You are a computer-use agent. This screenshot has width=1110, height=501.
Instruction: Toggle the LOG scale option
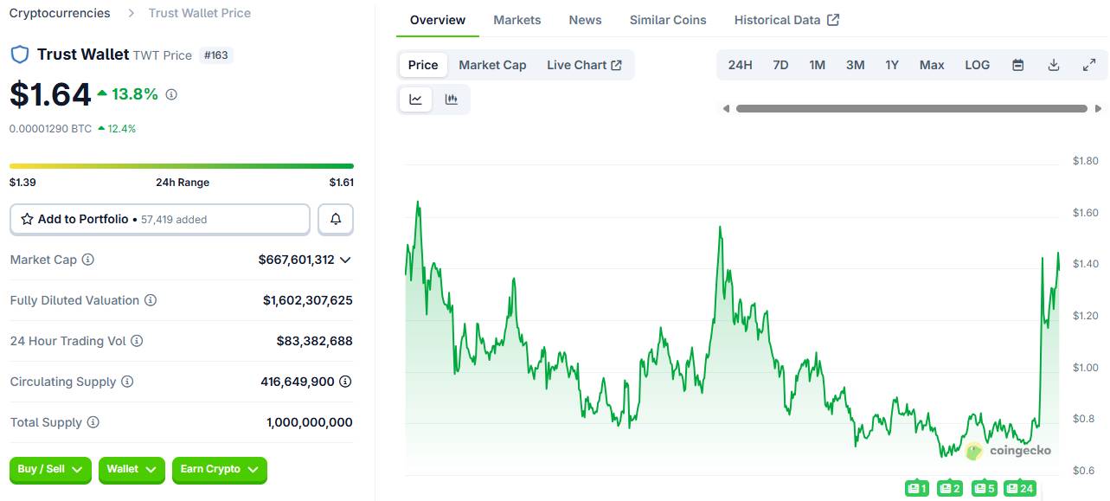977,65
